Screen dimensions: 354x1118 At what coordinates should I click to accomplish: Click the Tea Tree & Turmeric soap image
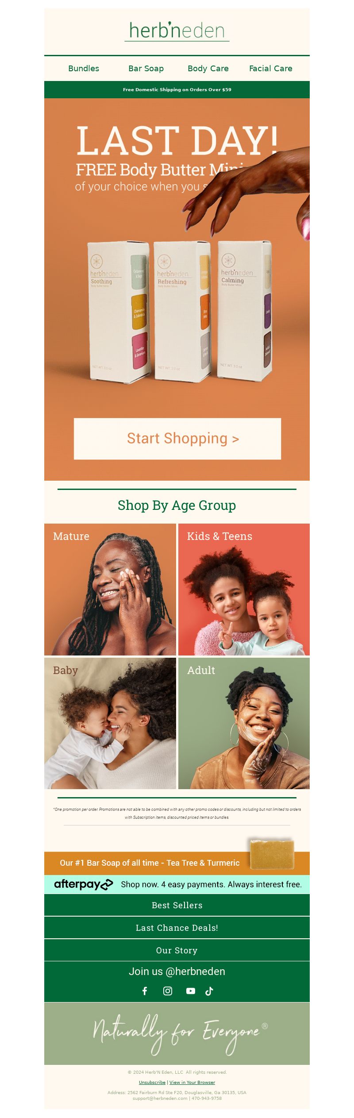pos(272,855)
